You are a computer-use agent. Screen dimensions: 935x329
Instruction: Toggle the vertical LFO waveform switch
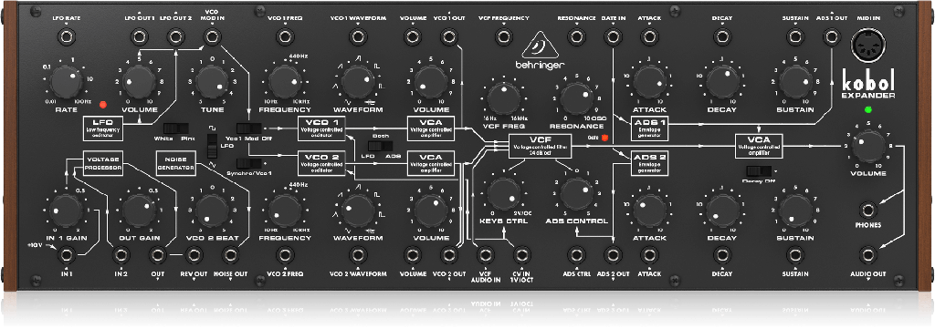point(212,147)
